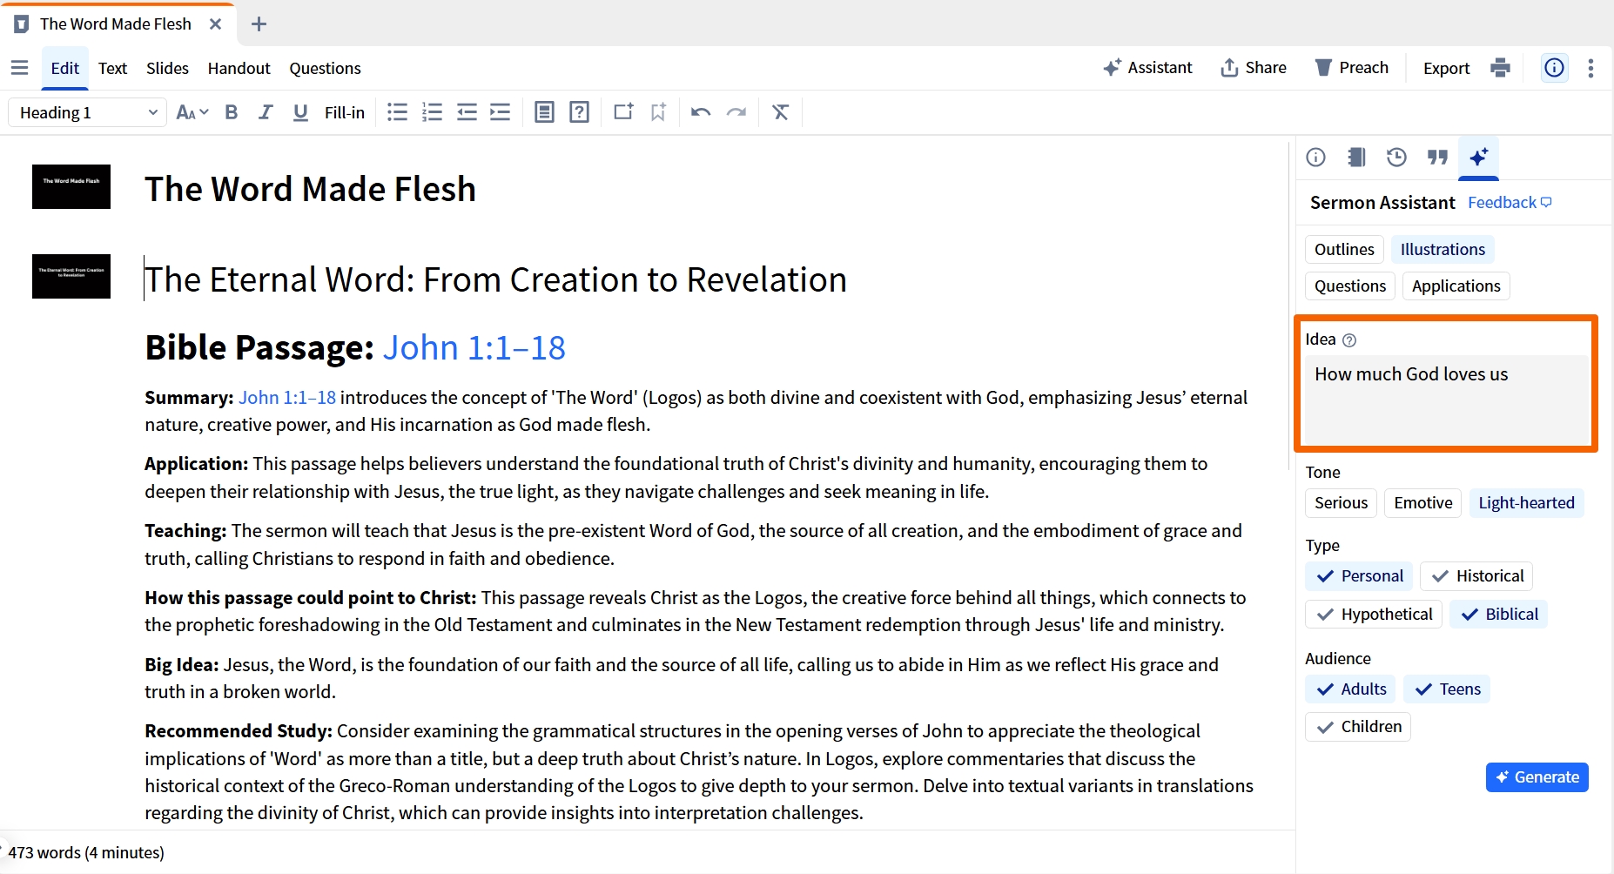
Task: Toggle the Children audience option
Action: point(1358,727)
